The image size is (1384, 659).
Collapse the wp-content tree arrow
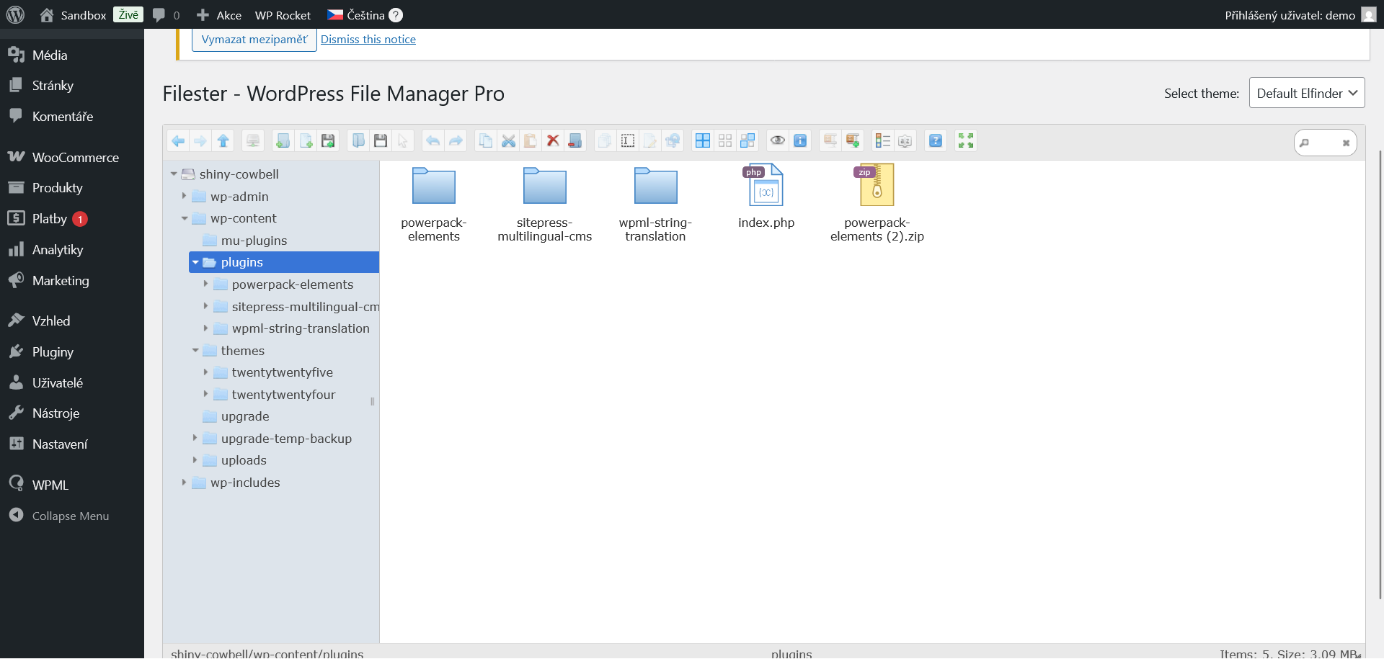(x=185, y=218)
